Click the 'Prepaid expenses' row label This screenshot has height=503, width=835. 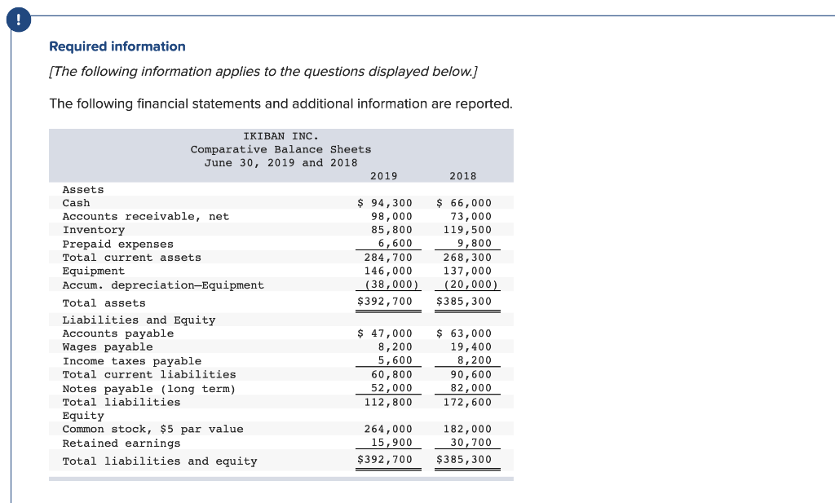click(118, 245)
